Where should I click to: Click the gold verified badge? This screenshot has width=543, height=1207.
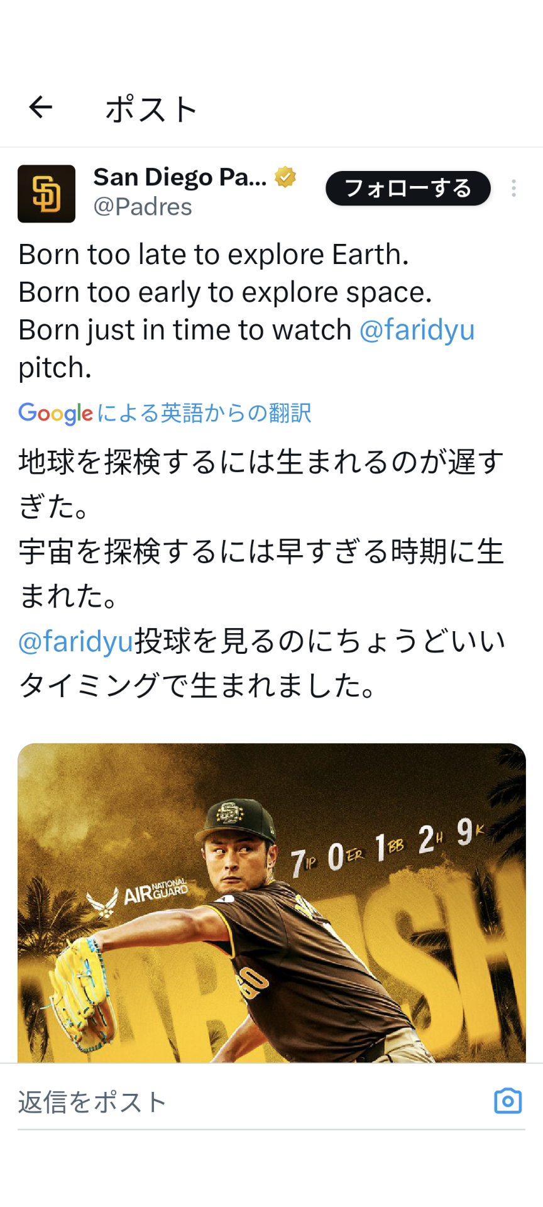click(x=285, y=177)
